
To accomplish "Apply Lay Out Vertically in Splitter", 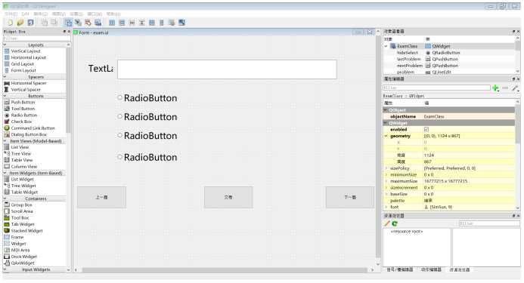I will pyautogui.click(x=141, y=23).
